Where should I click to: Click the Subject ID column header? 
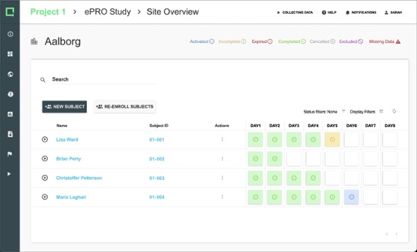tap(158, 126)
